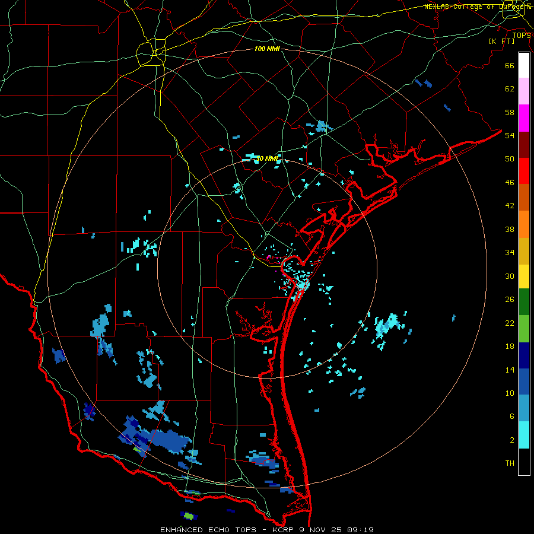534x534 pixels.
Task: Click the '50' legend value
Action: 510,159
